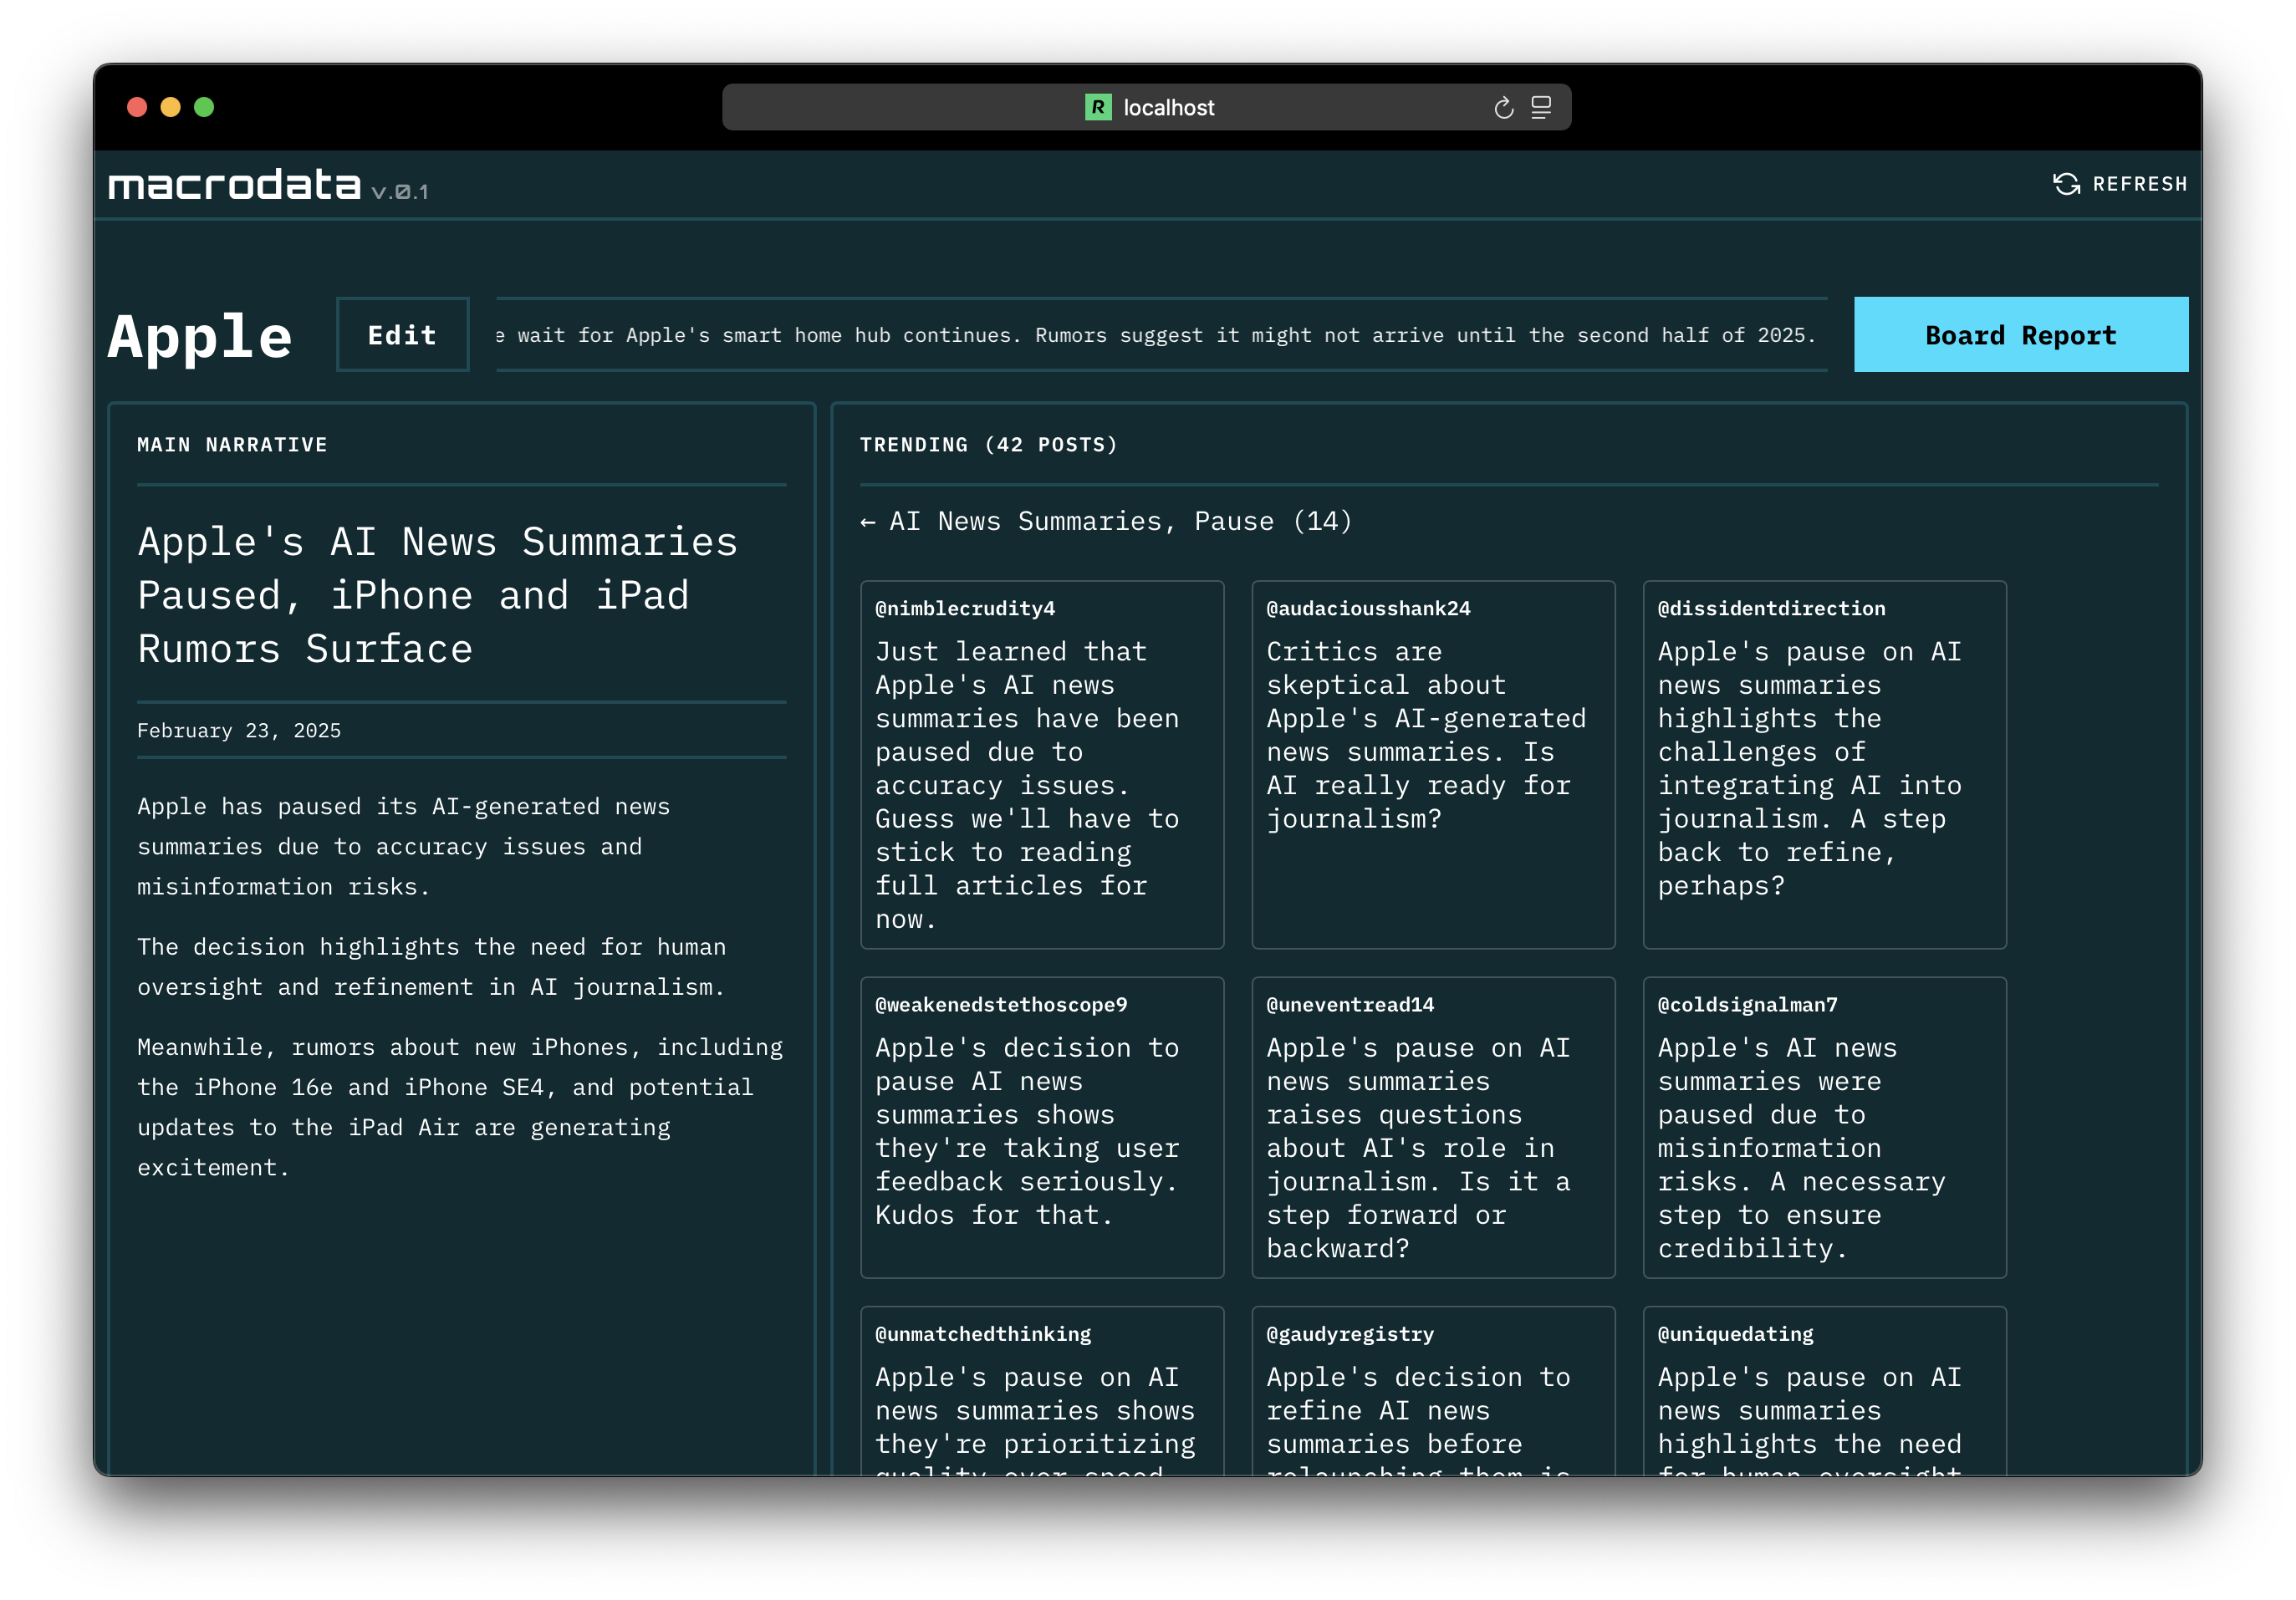Click the main narrative headline
2296x1600 pixels.
tap(438, 595)
